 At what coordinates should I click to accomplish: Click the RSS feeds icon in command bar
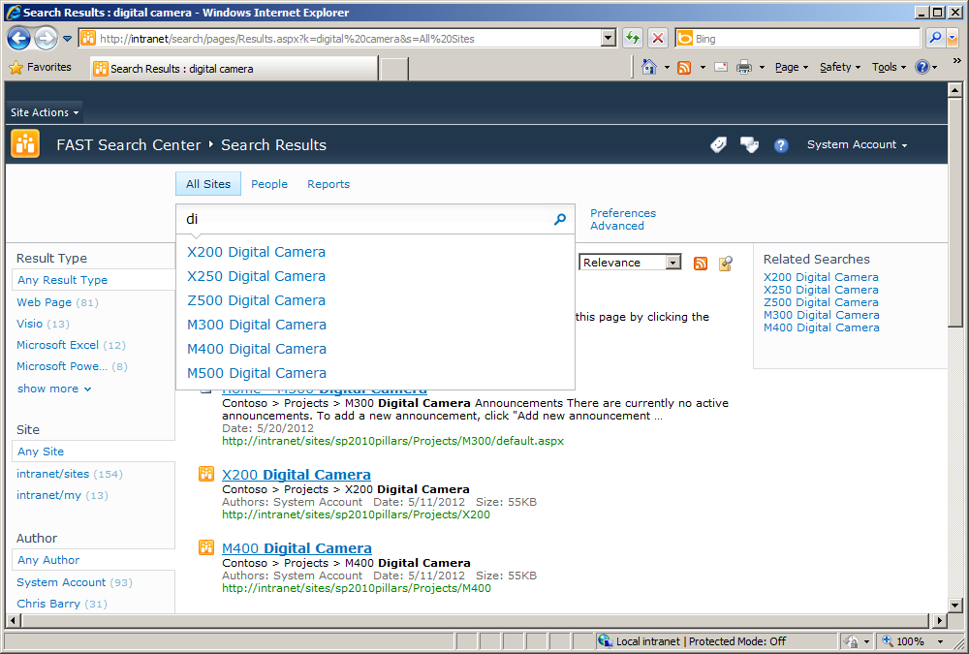pyautogui.click(x=684, y=68)
